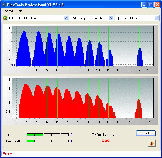Click the green Peak Shift bar segment
This screenshot has height=158, width=162.
click(31, 141)
